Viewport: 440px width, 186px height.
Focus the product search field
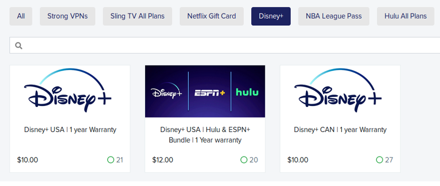225,45
